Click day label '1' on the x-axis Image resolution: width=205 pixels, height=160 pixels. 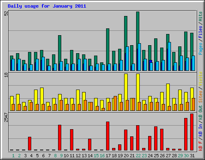click(13, 156)
